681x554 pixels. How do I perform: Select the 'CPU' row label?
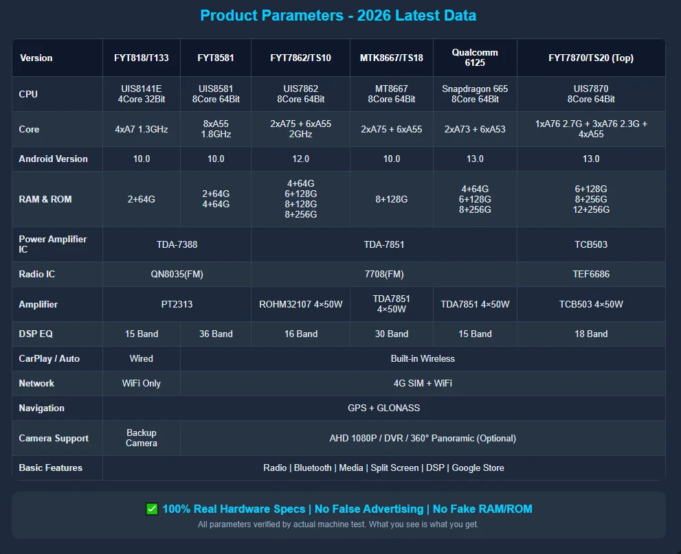(x=57, y=94)
